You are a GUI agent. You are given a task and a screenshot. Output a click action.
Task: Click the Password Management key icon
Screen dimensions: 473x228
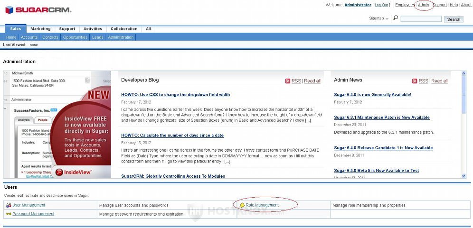click(x=9, y=214)
